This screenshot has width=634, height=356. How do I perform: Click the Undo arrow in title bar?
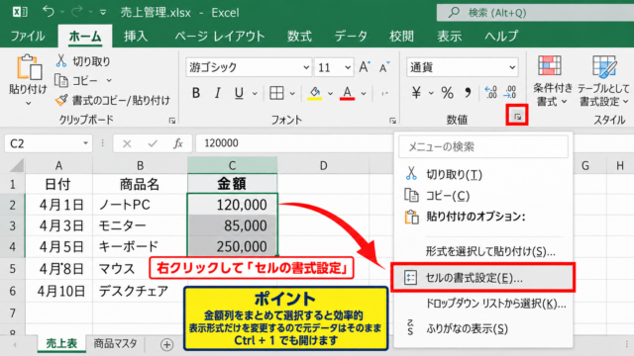click(x=49, y=11)
